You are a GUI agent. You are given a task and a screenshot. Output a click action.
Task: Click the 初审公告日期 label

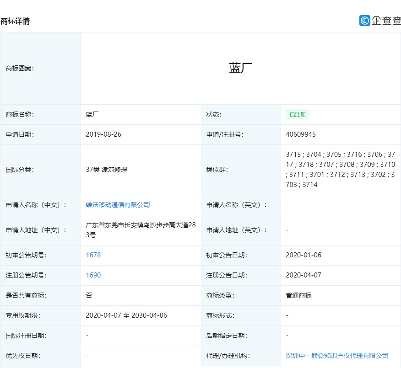coord(227,255)
